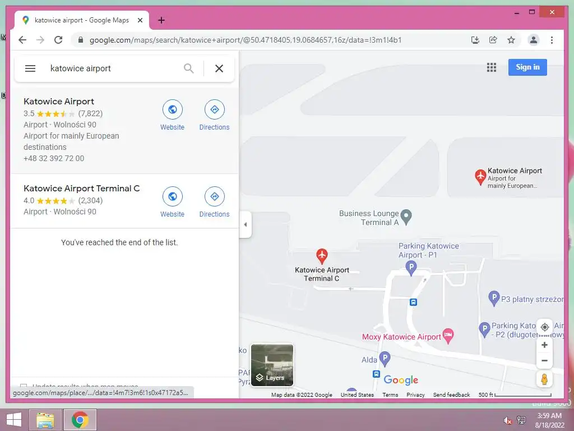The width and height of the screenshot is (574, 431).
Task: Click the install app icon in address bar
Action: click(x=475, y=40)
